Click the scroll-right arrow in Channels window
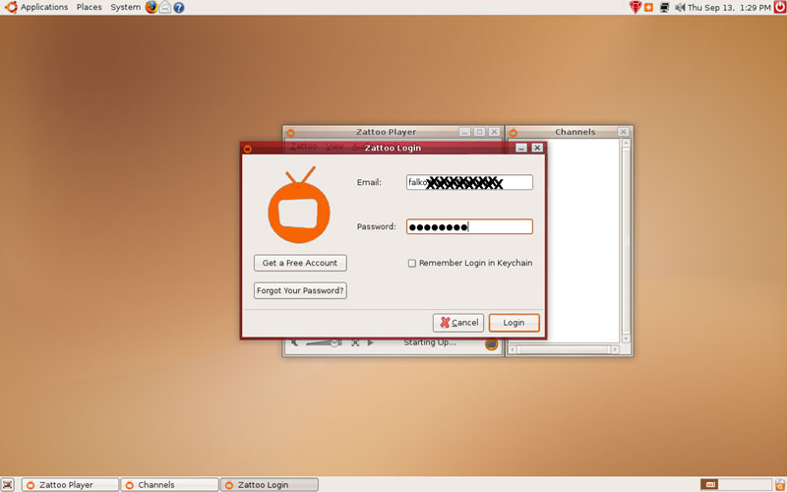The height and width of the screenshot is (492, 787). pos(616,349)
